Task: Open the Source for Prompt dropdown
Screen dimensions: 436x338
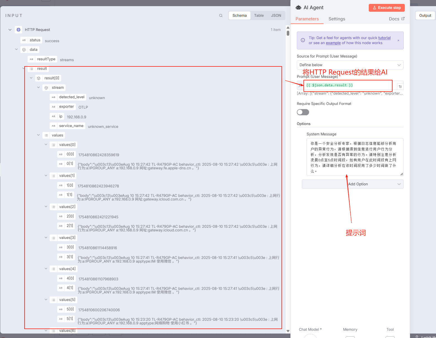Action: tap(350, 65)
